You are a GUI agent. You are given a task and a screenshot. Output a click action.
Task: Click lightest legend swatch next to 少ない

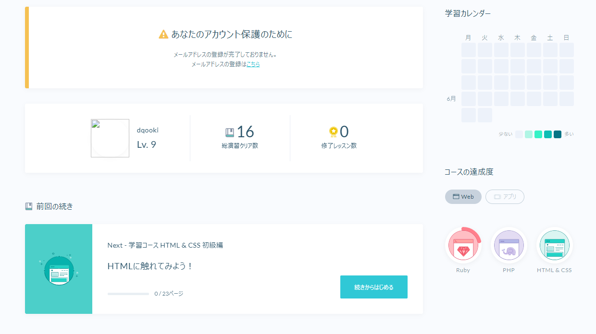(519, 134)
